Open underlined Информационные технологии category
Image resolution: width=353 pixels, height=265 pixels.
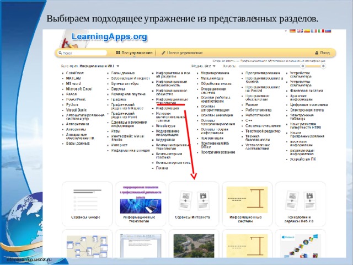172,101
